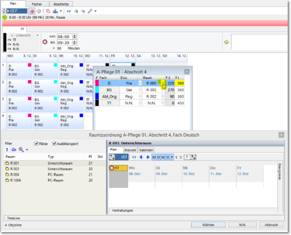Open the U - Unterricht dropdown
The height and width of the screenshot is (235, 291).
[x=38, y=35]
